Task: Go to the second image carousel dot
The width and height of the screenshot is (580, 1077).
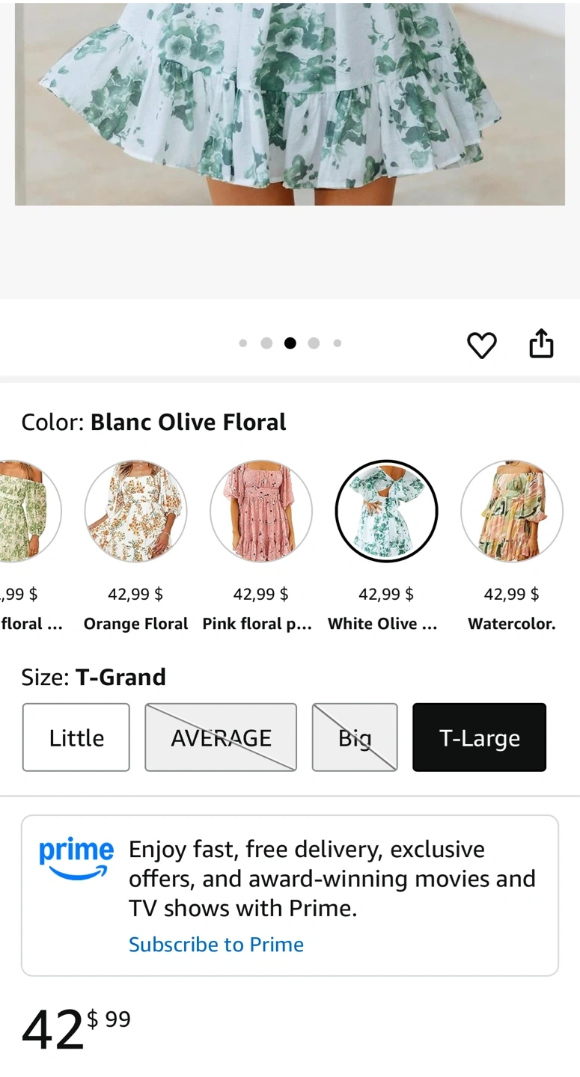Action: [x=266, y=343]
